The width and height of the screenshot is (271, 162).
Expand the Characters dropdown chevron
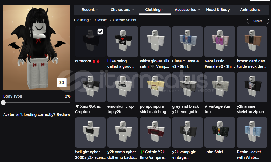133,10
